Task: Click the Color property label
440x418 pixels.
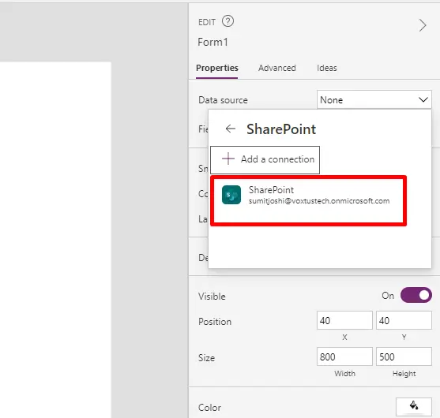Action: 209,408
